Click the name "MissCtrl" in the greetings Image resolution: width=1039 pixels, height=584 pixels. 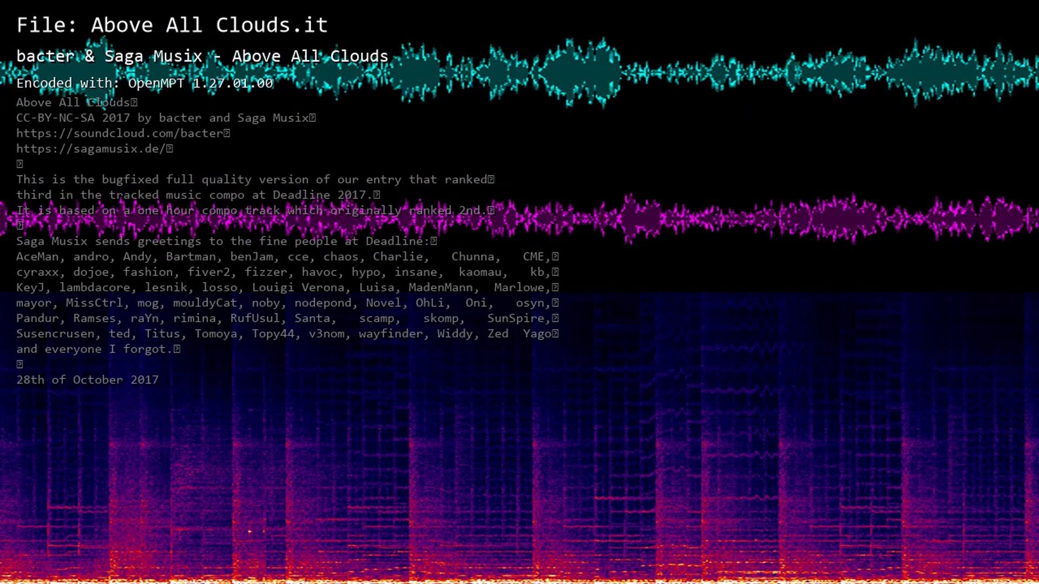click(x=94, y=303)
